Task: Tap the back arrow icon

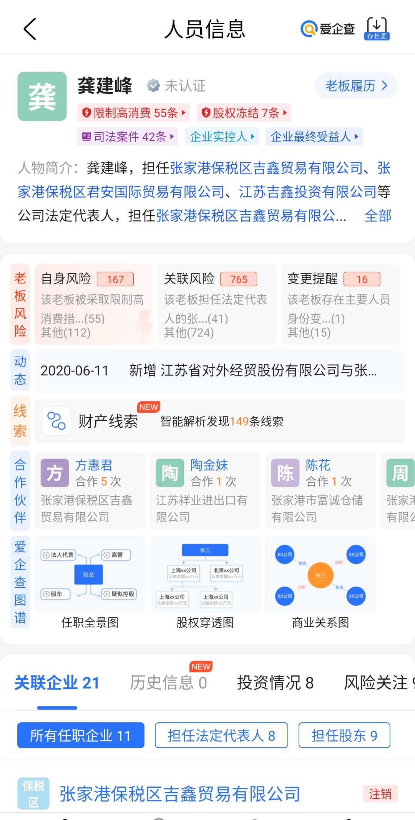Action: click(x=30, y=29)
